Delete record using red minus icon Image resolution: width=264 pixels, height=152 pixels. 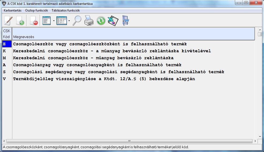pyautogui.click(x=34, y=21)
